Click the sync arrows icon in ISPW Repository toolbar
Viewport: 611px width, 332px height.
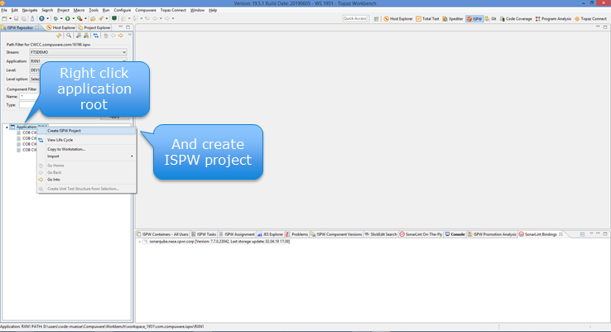96,36
